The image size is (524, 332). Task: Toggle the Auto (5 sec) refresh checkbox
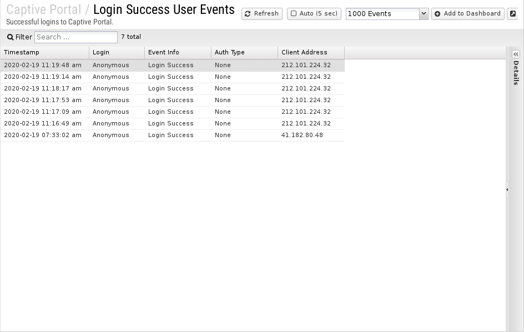click(x=294, y=14)
